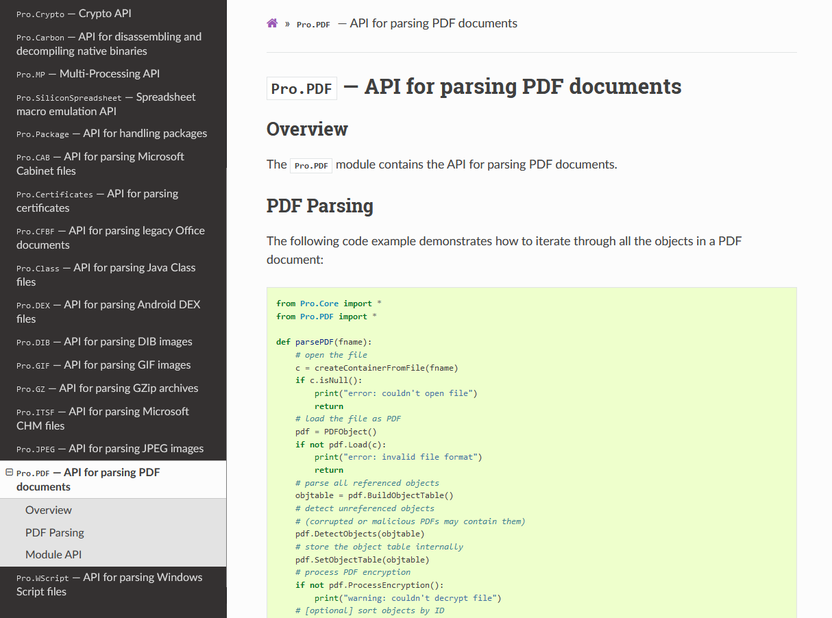This screenshot has width=832, height=618.
Task: Open Pro.MP Multi-Processing API page
Action: [113, 74]
